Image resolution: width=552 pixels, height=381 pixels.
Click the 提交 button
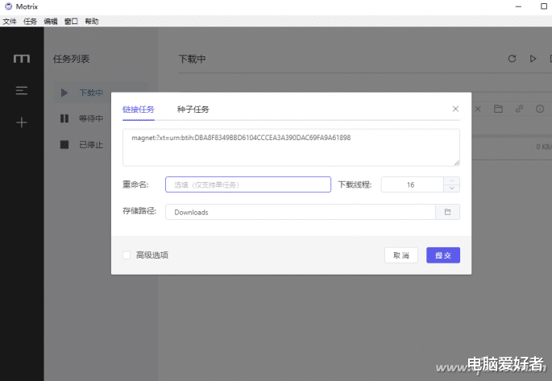pyautogui.click(x=443, y=255)
